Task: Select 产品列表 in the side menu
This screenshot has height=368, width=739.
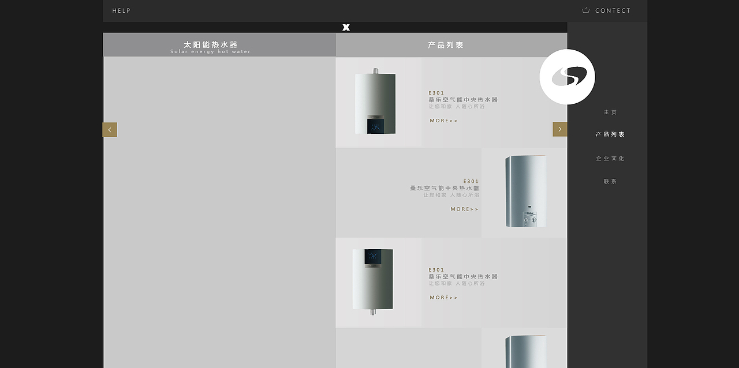Action: (610, 134)
